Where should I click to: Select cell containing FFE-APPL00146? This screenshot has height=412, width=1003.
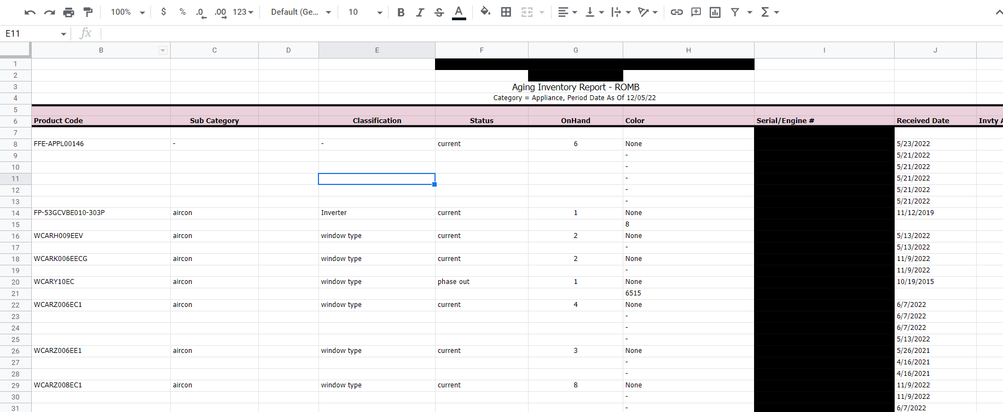tap(101, 144)
